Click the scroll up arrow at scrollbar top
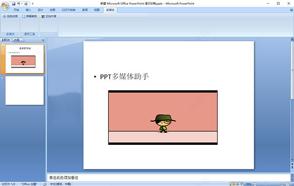This screenshot has height=186, width=294. pyautogui.click(x=292, y=39)
